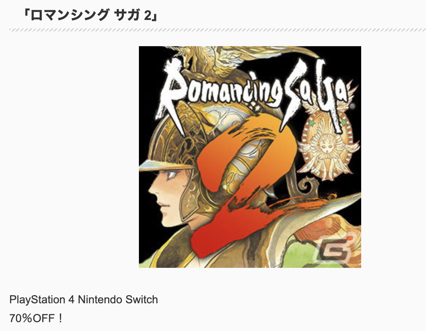Screen dimensions: 426x331
Task: Click the character's eye in the artwork
Action: coord(170,176)
